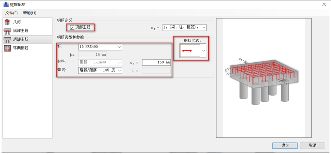Open the 钢筋形式 shape dropdown arrow
The image size is (331, 154).
point(204,51)
